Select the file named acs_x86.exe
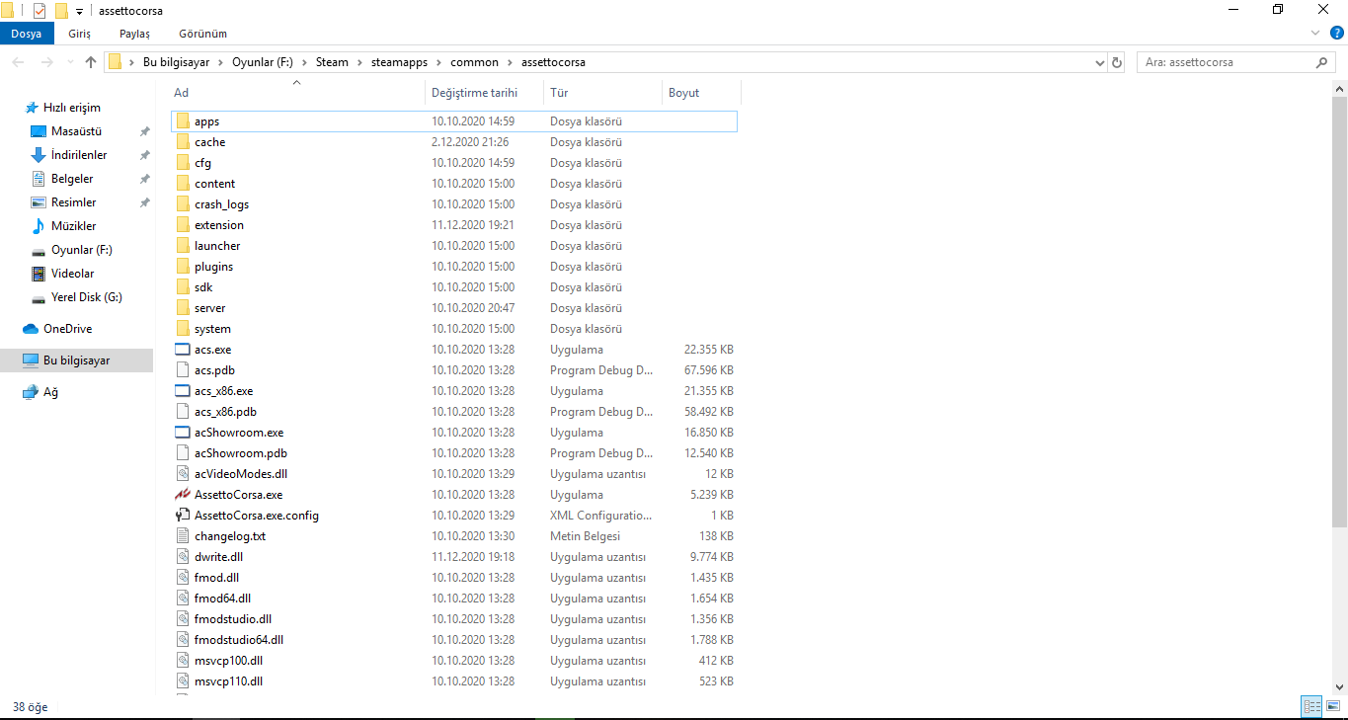 [x=224, y=391]
